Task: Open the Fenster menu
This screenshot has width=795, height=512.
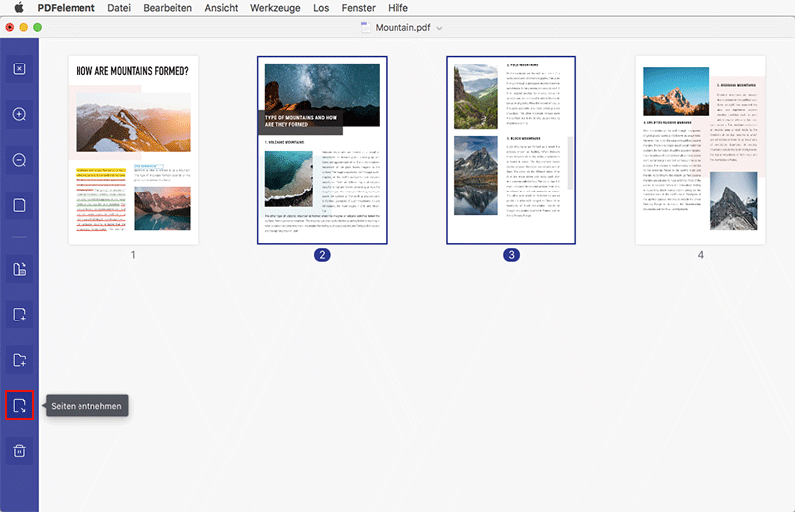Action: coord(359,8)
